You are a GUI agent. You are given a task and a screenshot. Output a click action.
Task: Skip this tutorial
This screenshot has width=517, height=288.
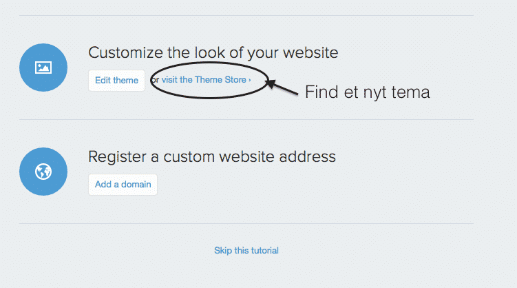click(x=246, y=250)
